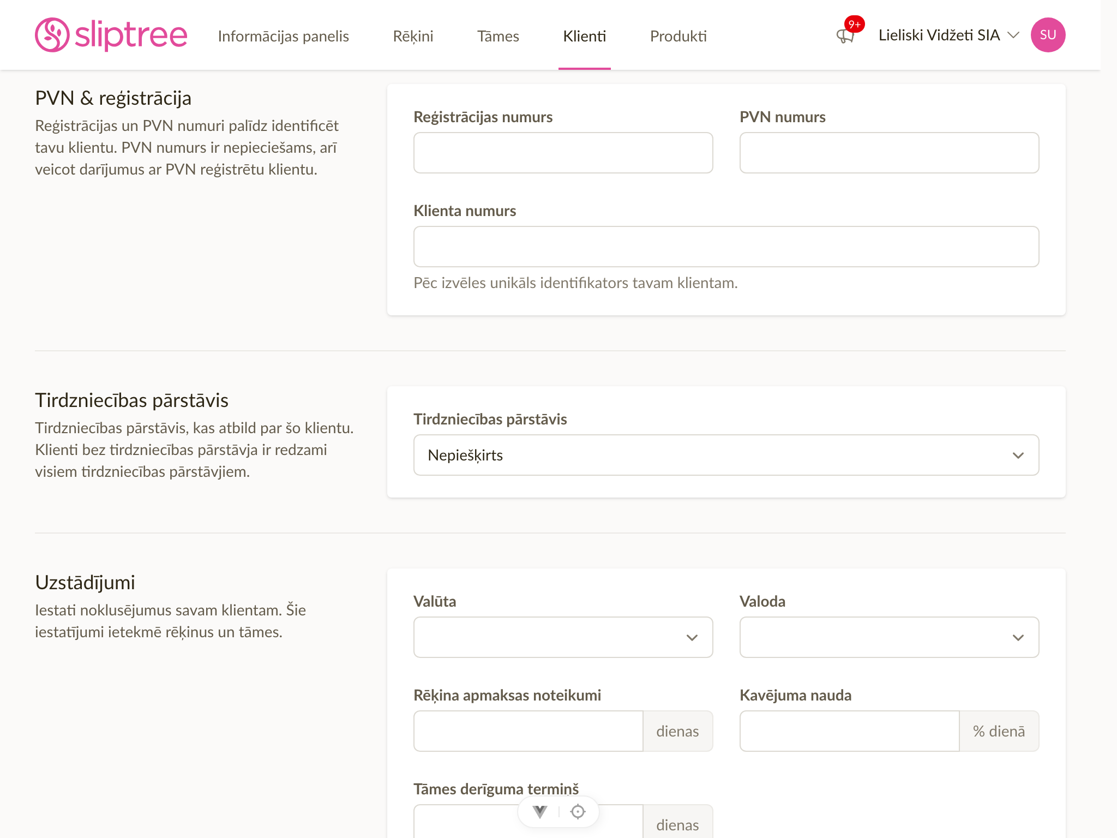Click the PVN numurs input field

[x=889, y=153]
